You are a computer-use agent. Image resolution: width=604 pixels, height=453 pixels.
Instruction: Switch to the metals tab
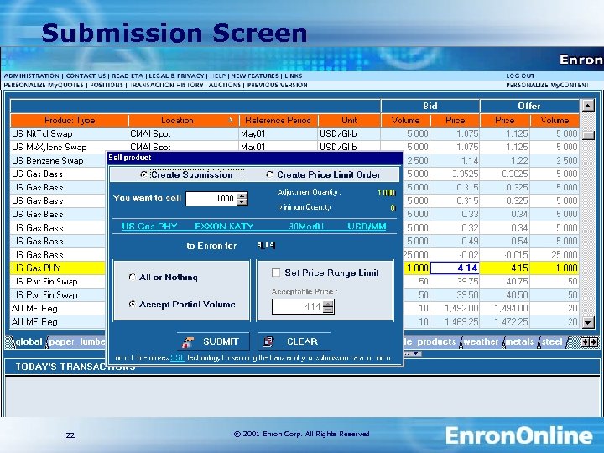tap(519, 342)
